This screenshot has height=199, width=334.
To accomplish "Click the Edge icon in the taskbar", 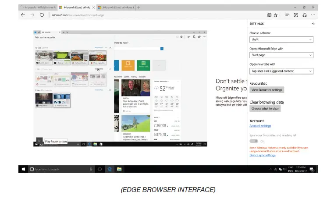I will (x=110, y=169).
